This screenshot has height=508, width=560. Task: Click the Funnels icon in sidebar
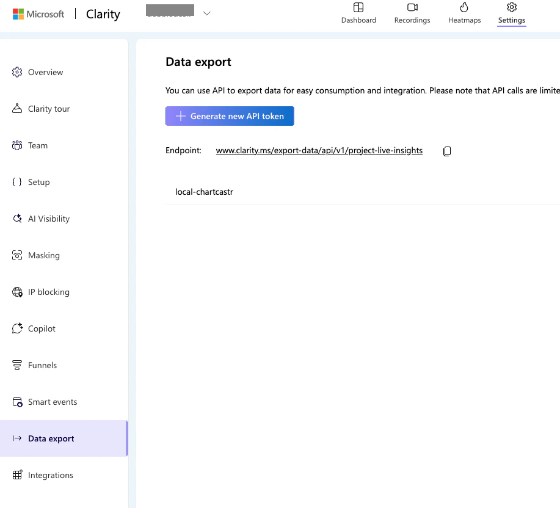16,365
